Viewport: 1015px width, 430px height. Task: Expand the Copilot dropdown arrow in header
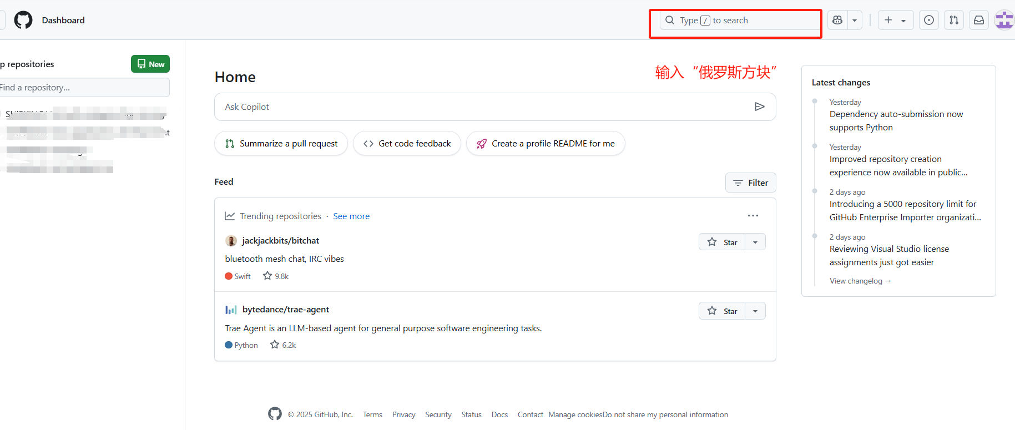click(855, 20)
